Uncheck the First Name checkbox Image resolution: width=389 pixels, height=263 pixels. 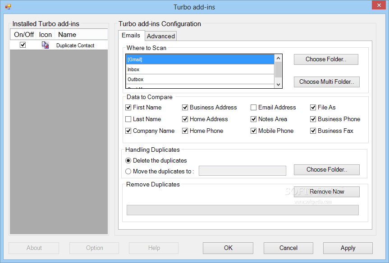pyautogui.click(x=128, y=108)
